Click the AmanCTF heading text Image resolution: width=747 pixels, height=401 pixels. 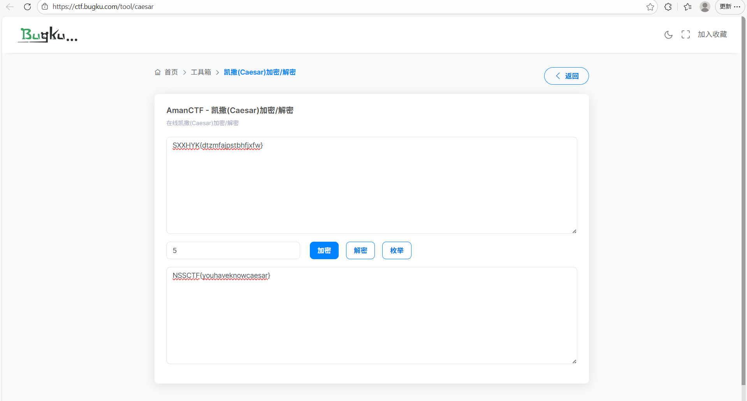pyautogui.click(x=230, y=110)
